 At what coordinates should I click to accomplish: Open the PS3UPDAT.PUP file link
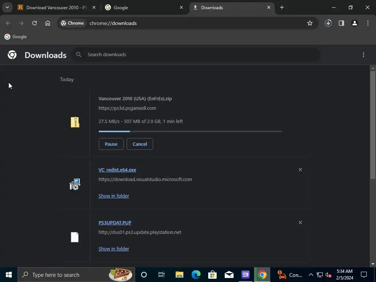tap(115, 223)
